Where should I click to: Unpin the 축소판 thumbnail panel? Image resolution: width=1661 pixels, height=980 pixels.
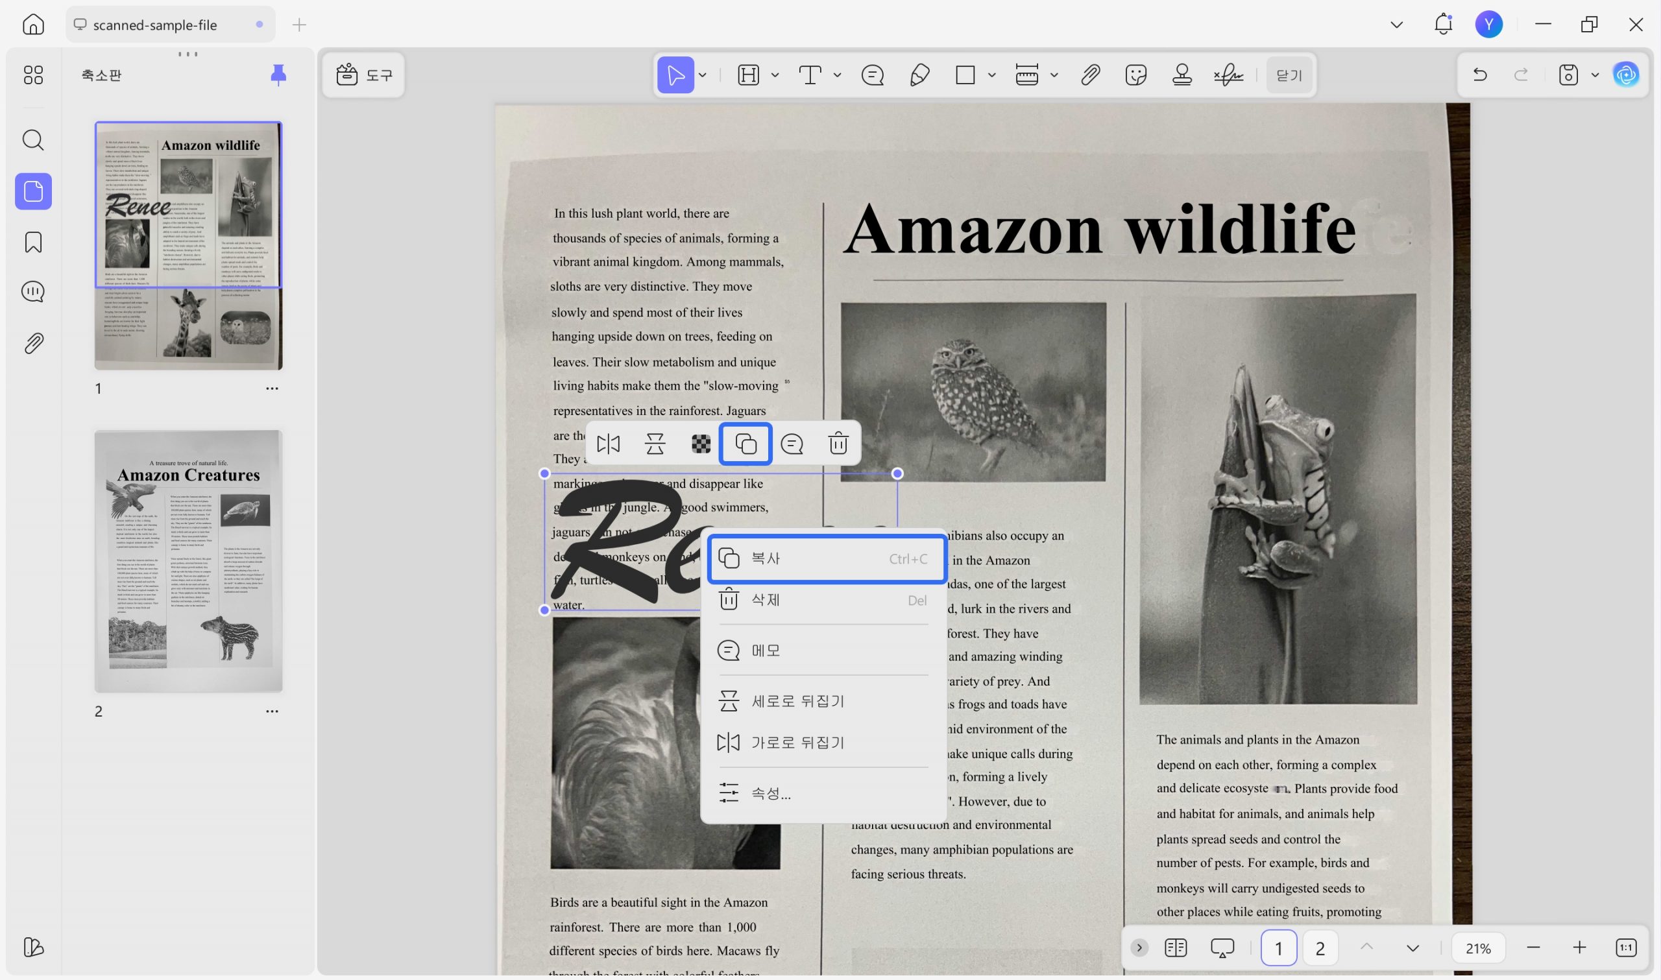coord(279,75)
